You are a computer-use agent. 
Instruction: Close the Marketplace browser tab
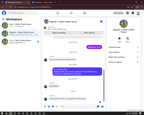pos(56,2)
